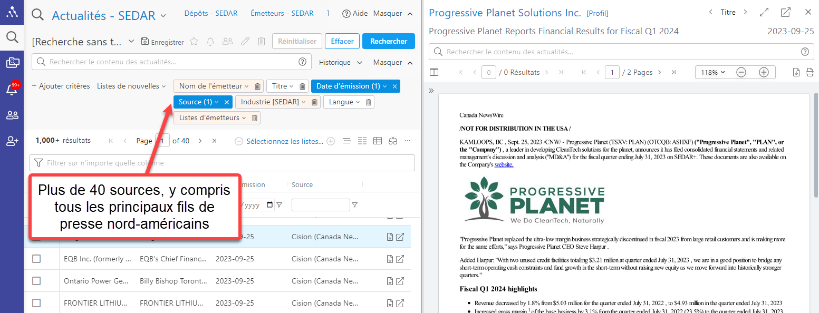Click the Effacer button
The height and width of the screenshot is (313, 819).
click(342, 41)
